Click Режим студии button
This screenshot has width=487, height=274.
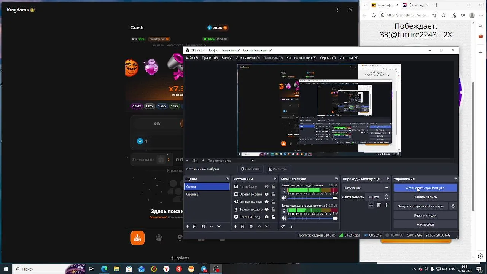point(425,215)
